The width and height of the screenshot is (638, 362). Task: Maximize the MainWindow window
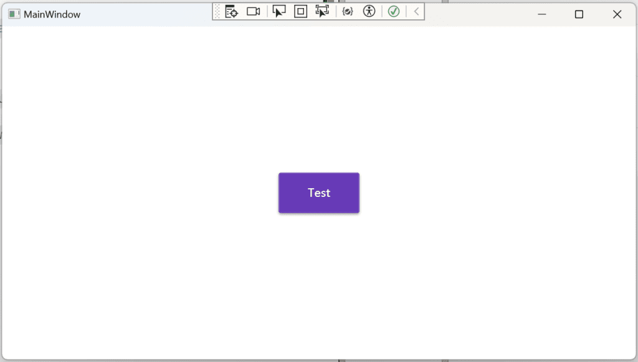579,14
